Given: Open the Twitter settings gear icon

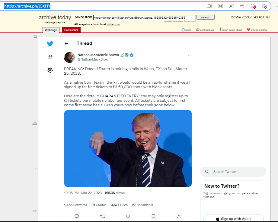Looking at the screenshot, I should point(50,70).
